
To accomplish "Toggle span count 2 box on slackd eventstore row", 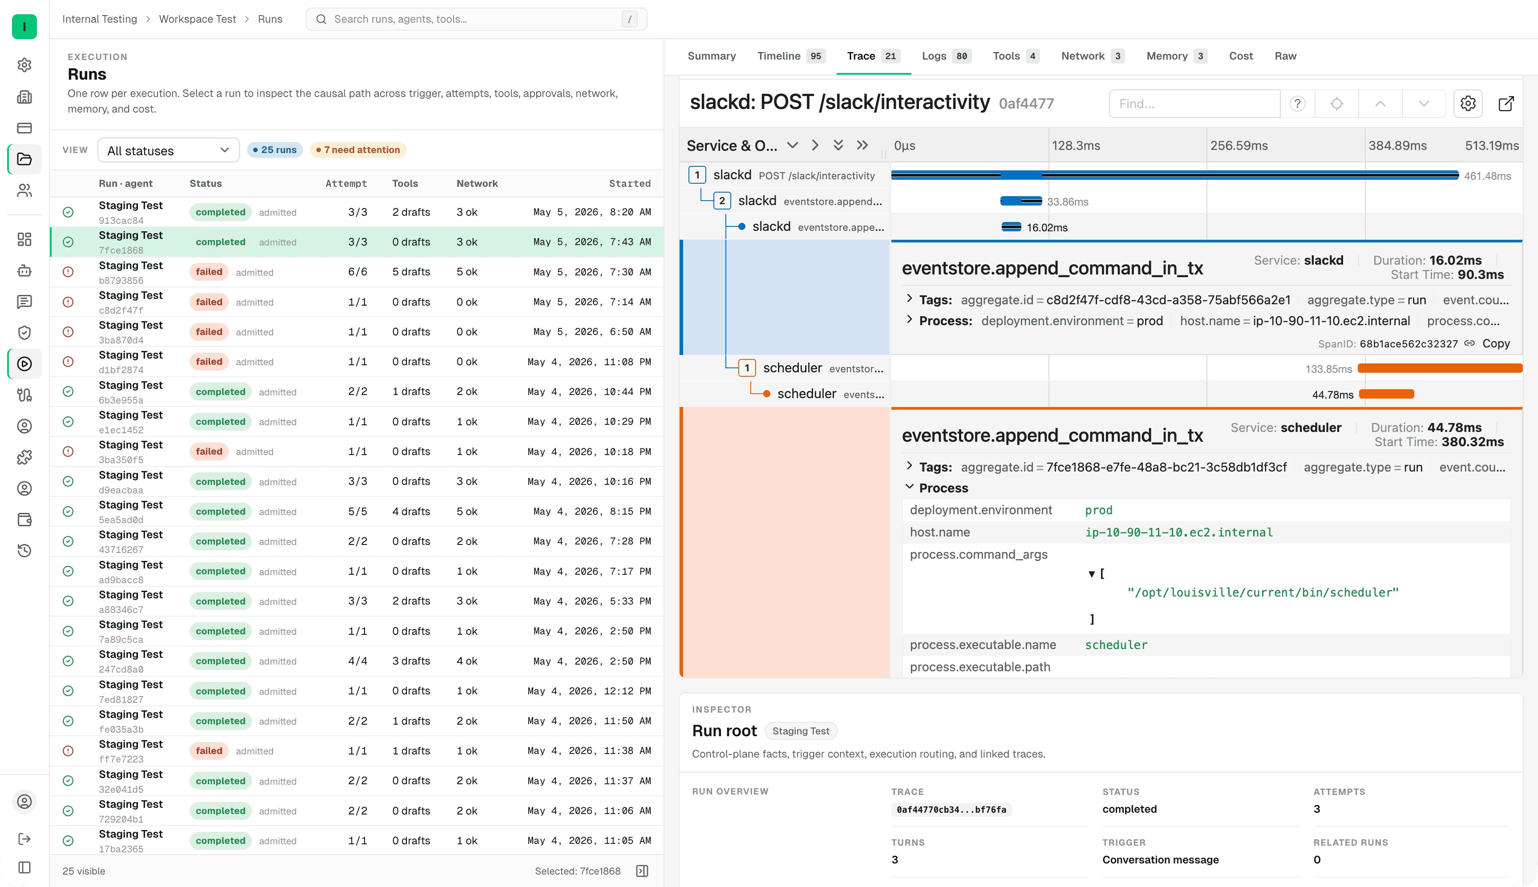I will [722, 201].
